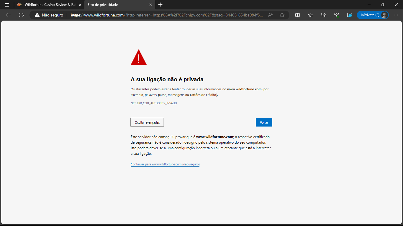Open Browser essentials
The height and width of the screenshot is (226, 403).
click(337, 15)
